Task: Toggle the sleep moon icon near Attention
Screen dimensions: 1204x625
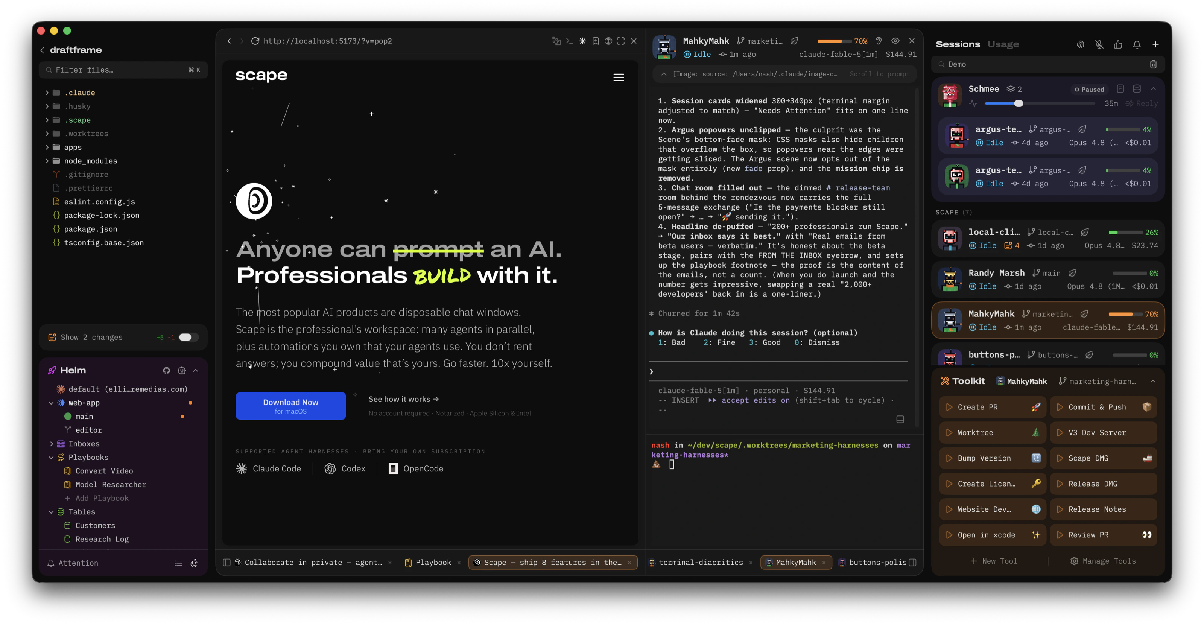Action: (x=194, y=563)
